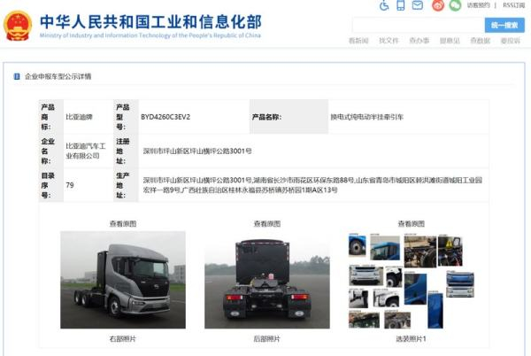Open the rear view truck photo thumbnail
The height and width of the screenshot is (356, 531).
[x=267, y=280]
